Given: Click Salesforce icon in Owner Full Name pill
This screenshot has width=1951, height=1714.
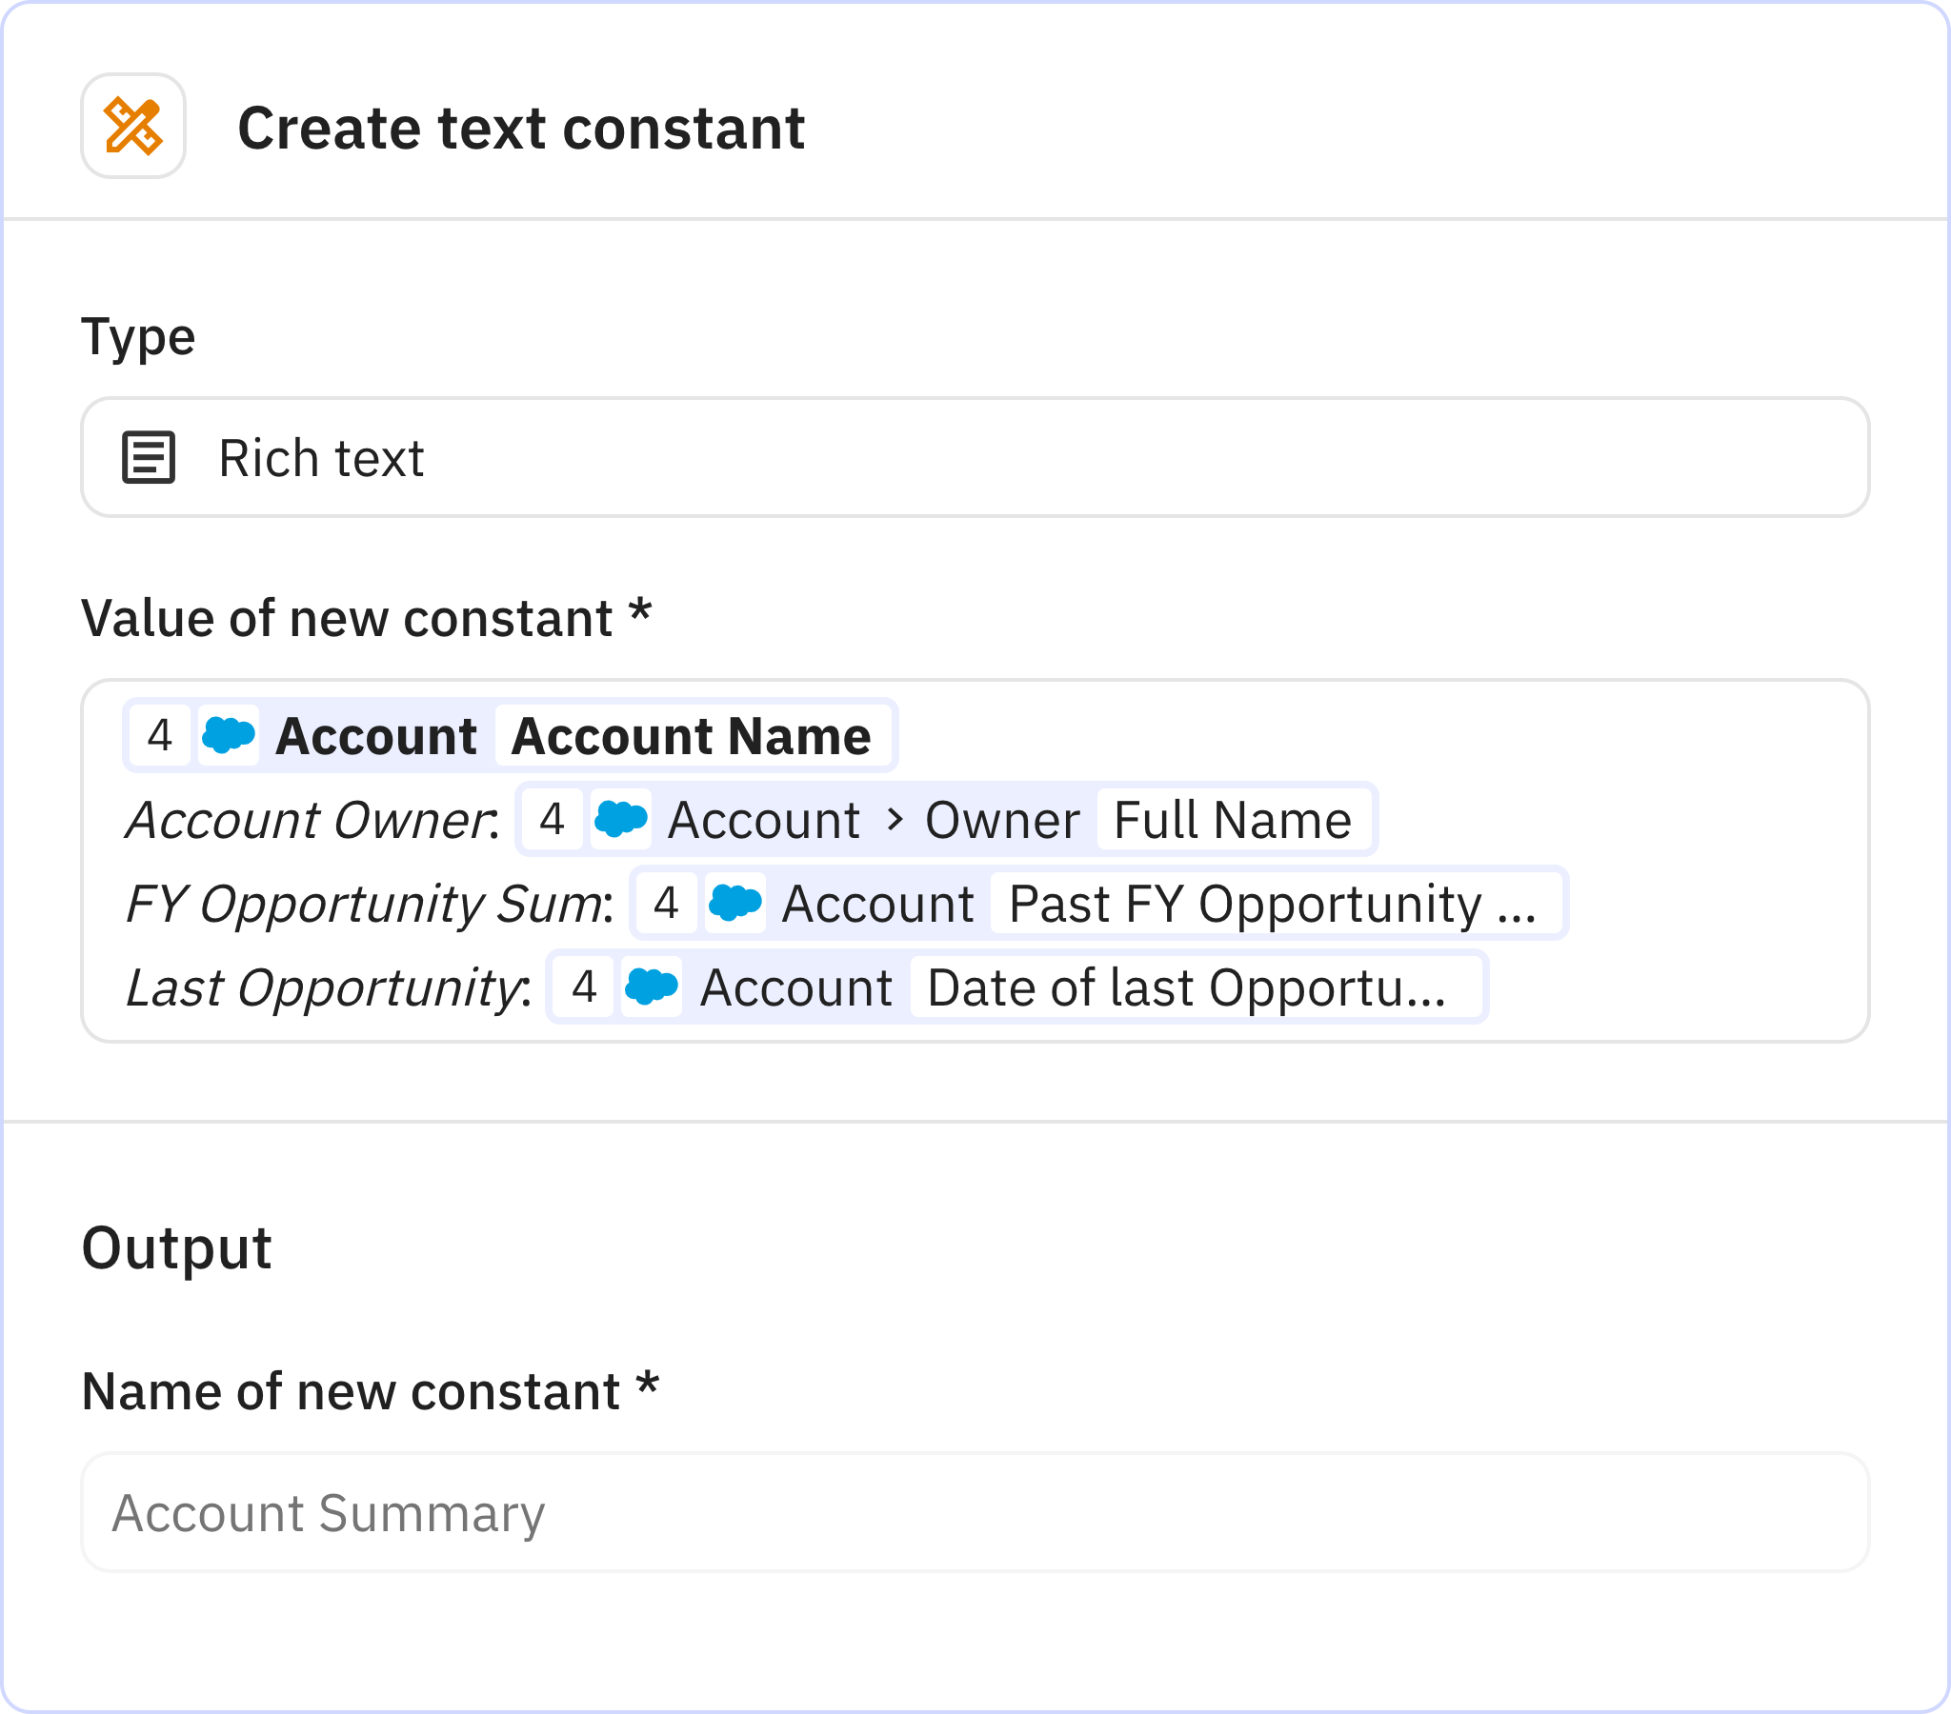Looking at the screenshot, I should [x=621, y=819].
